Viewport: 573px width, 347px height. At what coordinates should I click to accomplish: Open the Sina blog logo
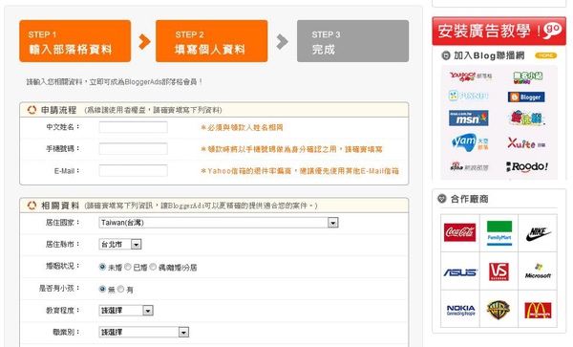point(469,166)
